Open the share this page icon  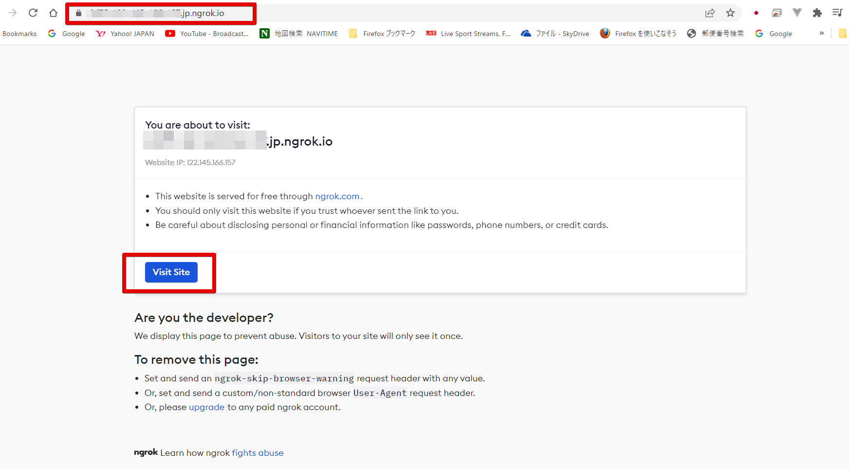point(711,13)
